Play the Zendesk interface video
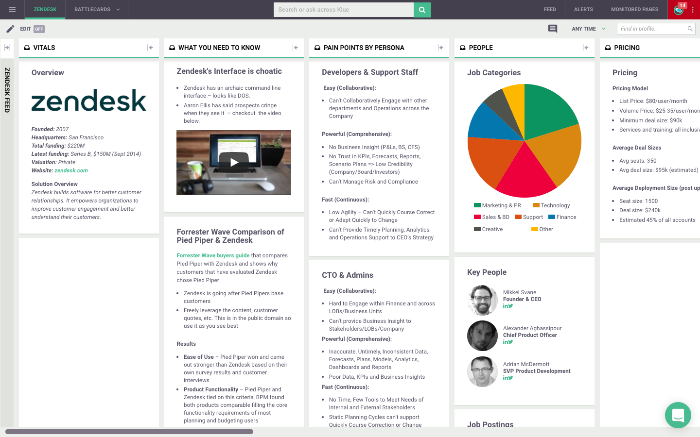This screenshot has width=700, height=437. pyautogui.click(x=234, y=162)
